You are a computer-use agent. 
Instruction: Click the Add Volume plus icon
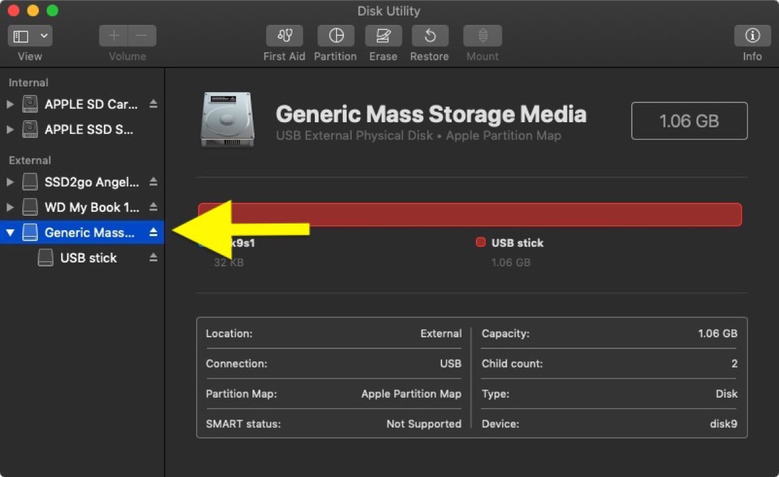coord(113,36)
